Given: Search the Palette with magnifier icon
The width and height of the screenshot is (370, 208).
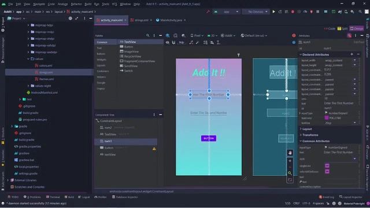Looking at the screenshot, I should click(148, 36).
